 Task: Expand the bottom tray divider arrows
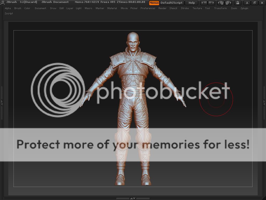coord(133,198)
